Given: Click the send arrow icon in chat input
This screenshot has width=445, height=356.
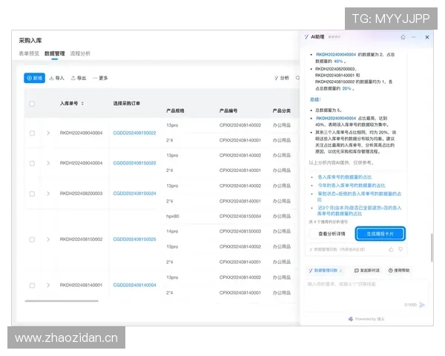Looking at the screenshot, I should (422, 305).
